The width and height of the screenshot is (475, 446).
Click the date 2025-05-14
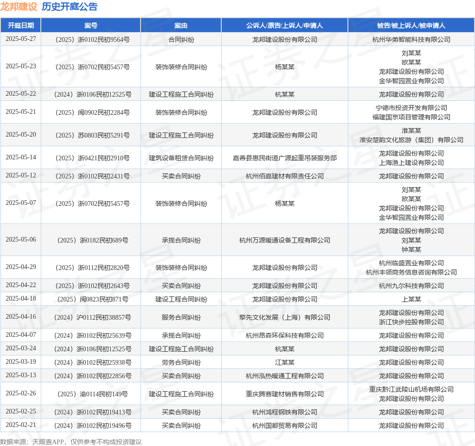click(x=20, y=157)
